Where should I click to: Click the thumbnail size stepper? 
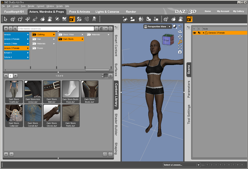[103, 76]
